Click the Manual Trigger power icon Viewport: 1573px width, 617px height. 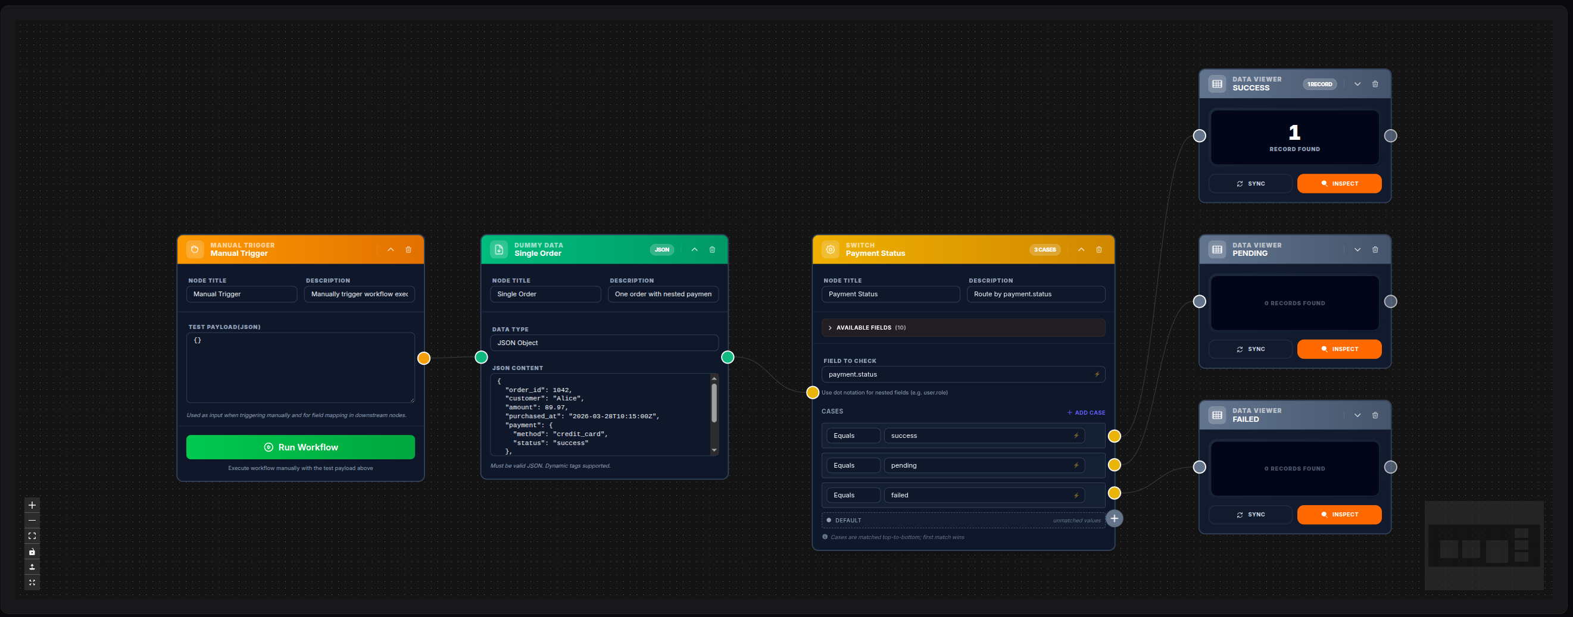coord(195,249)
